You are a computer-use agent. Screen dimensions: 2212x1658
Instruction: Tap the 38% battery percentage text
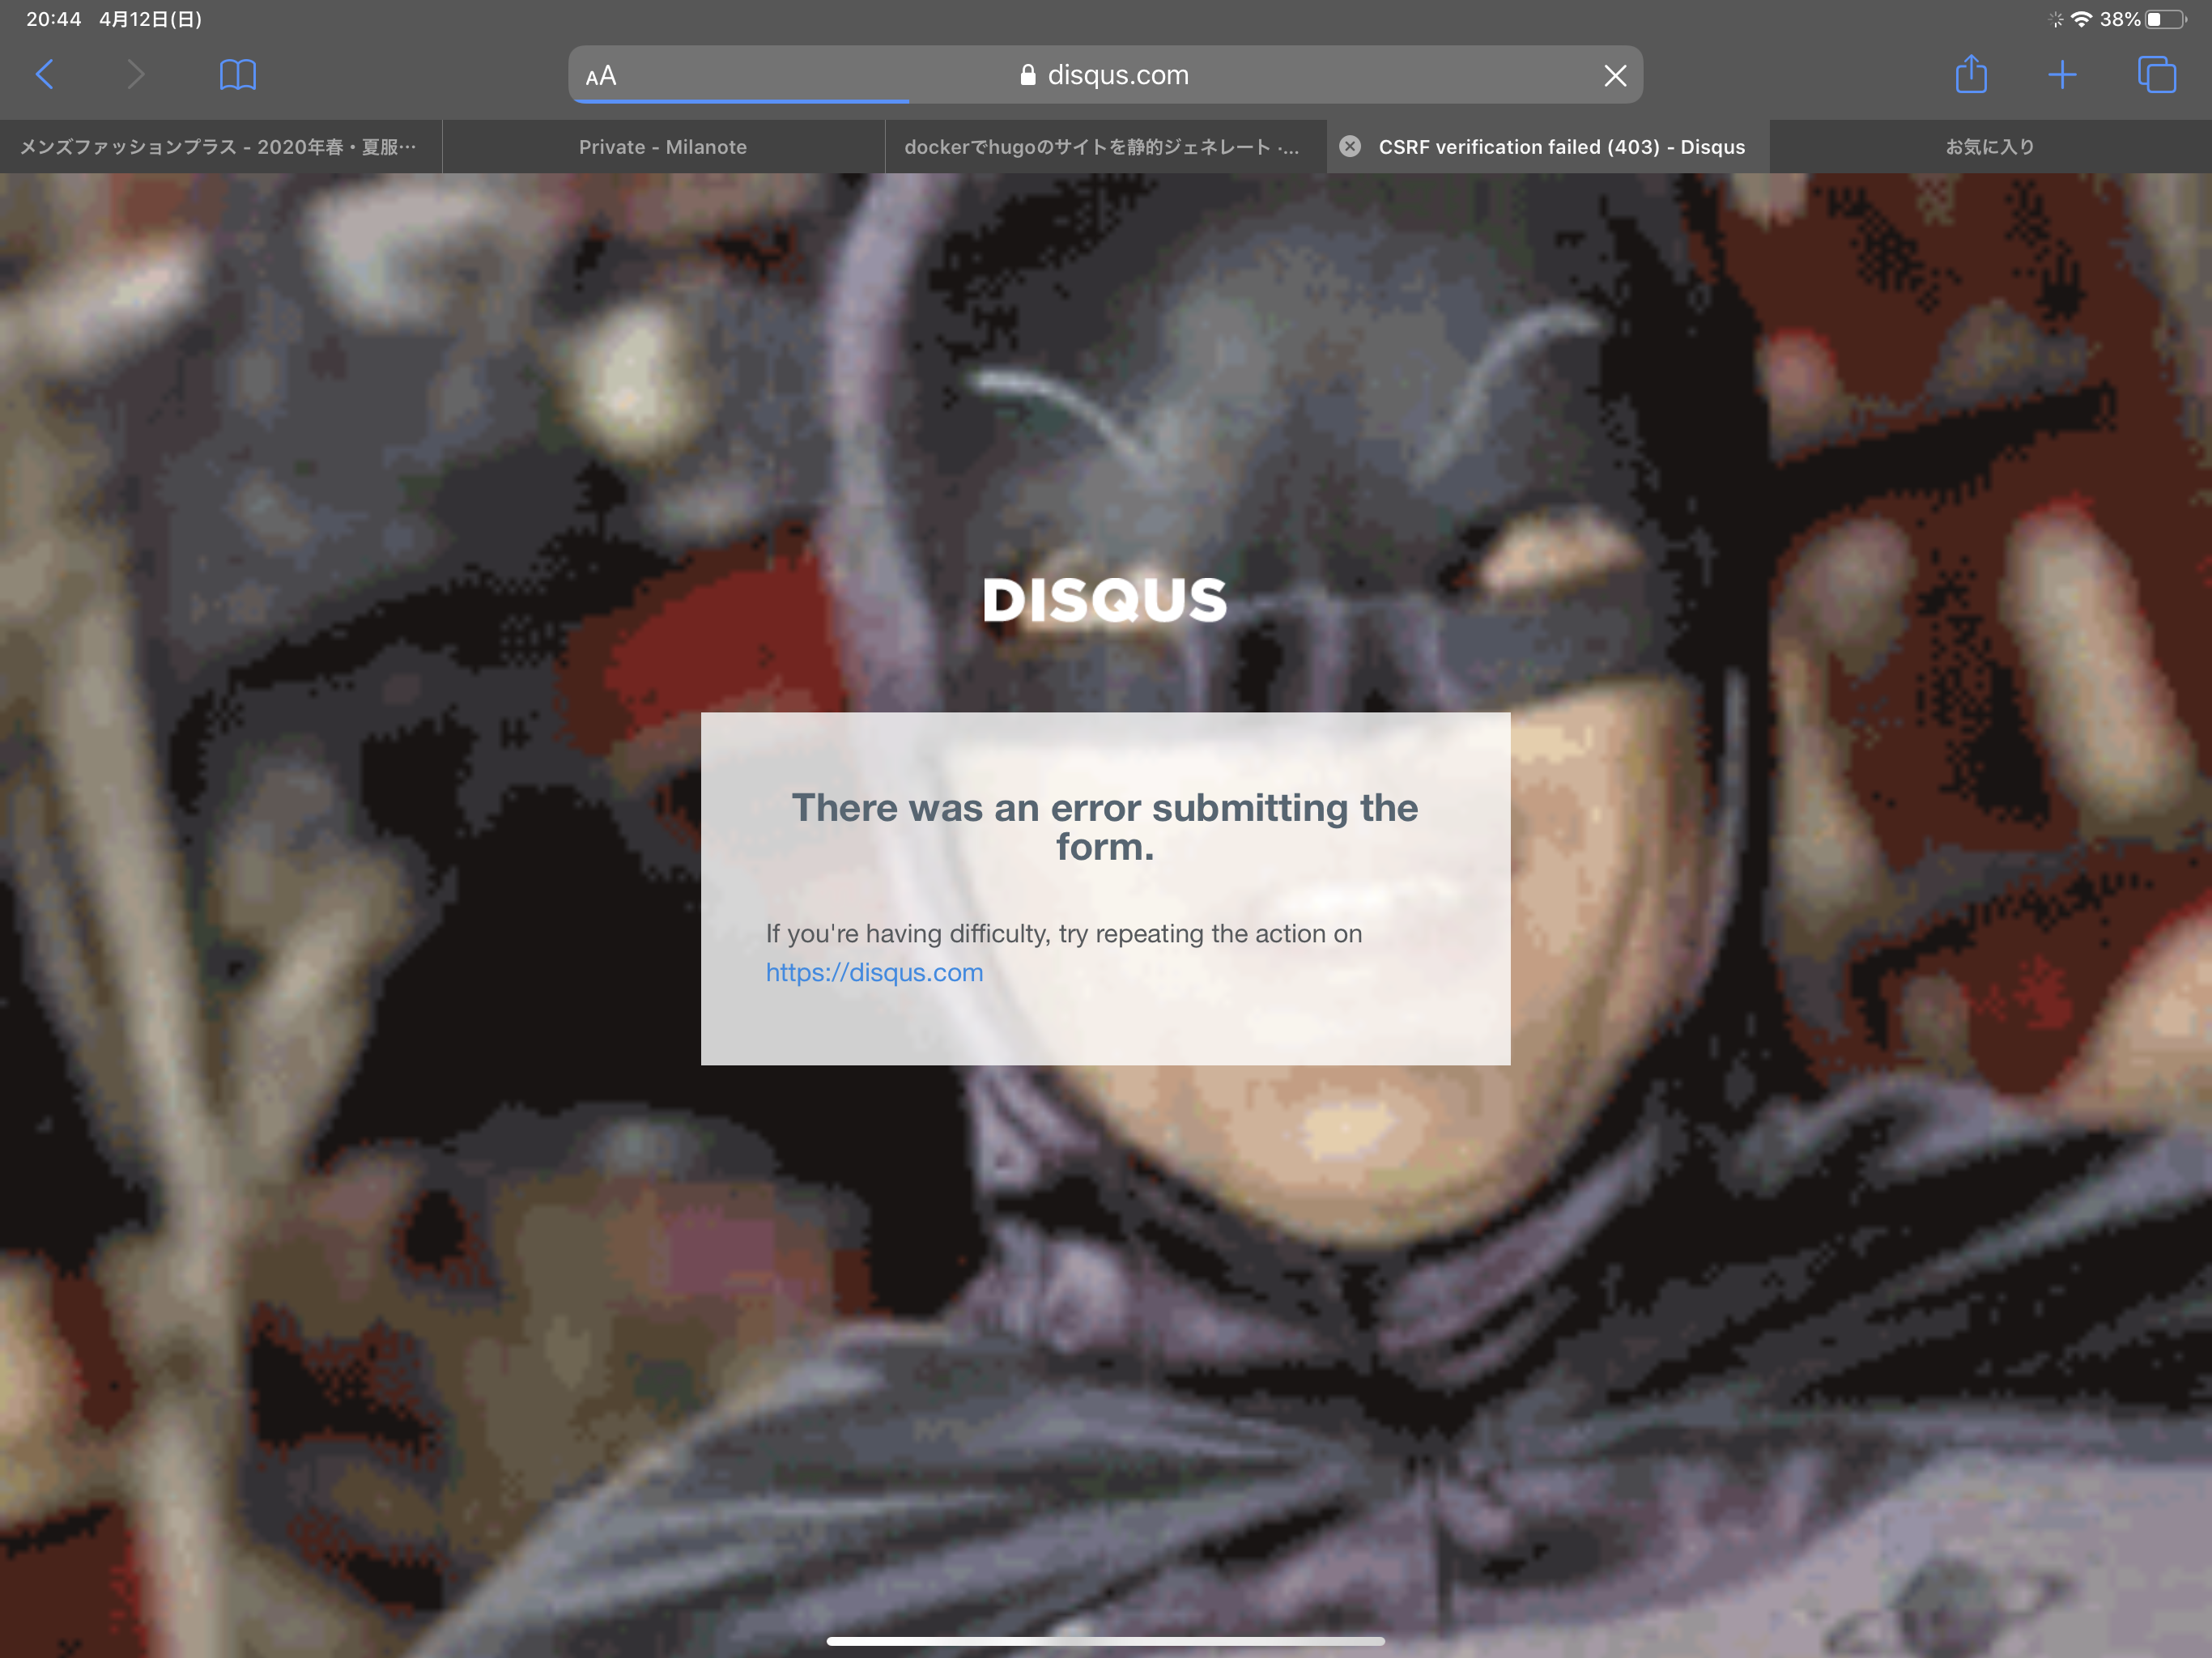[x=2119, y=19]
